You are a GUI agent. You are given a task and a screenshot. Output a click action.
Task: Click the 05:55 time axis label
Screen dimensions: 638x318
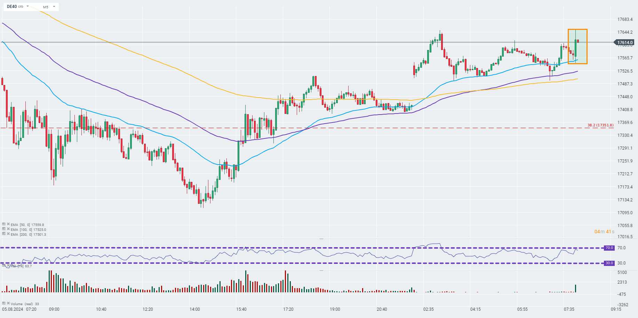(523, 309)
